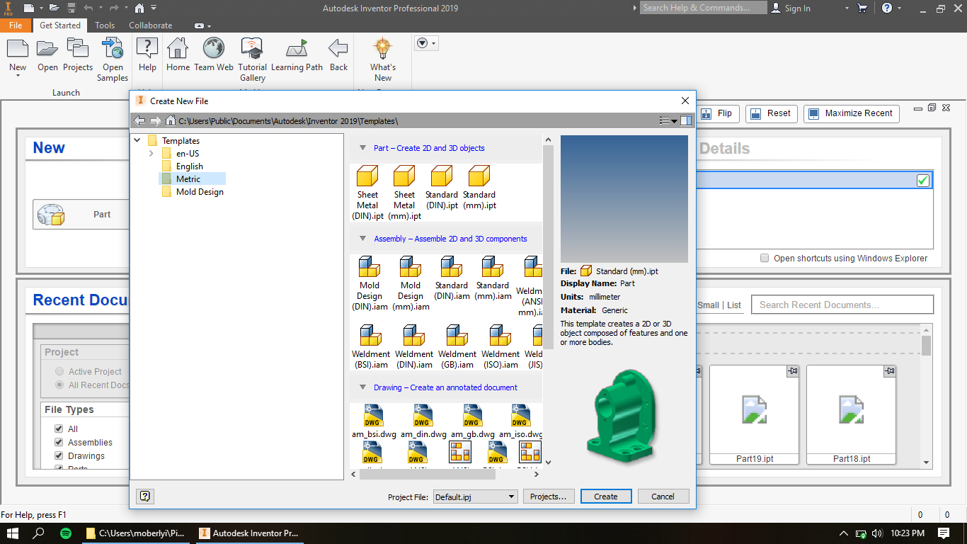This screenshot has height=544, width=967.
Task: Choose the Standard (mm).ipt part template
Action: (x=479, y=188)
